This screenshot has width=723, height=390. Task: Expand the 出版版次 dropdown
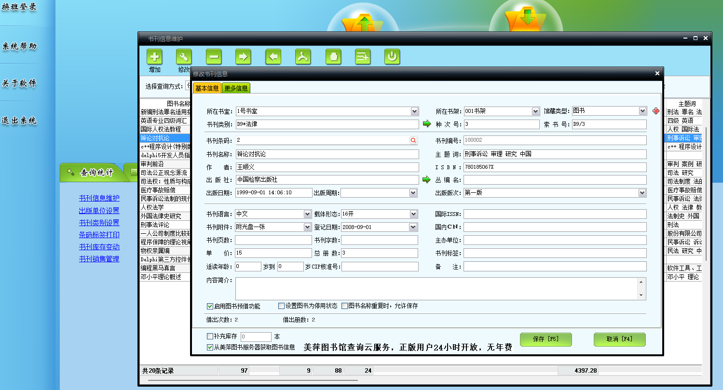[x=642, y=193]
